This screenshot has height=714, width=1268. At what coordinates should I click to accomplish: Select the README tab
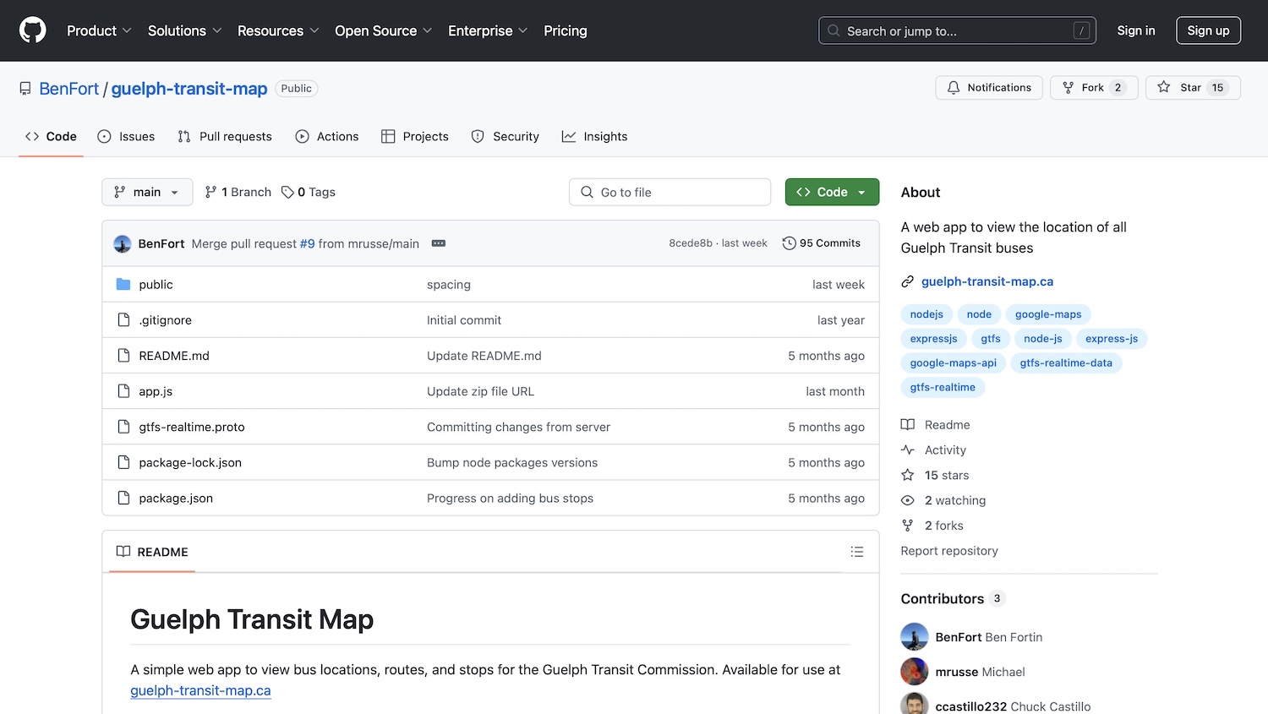[x=152, y=552]
